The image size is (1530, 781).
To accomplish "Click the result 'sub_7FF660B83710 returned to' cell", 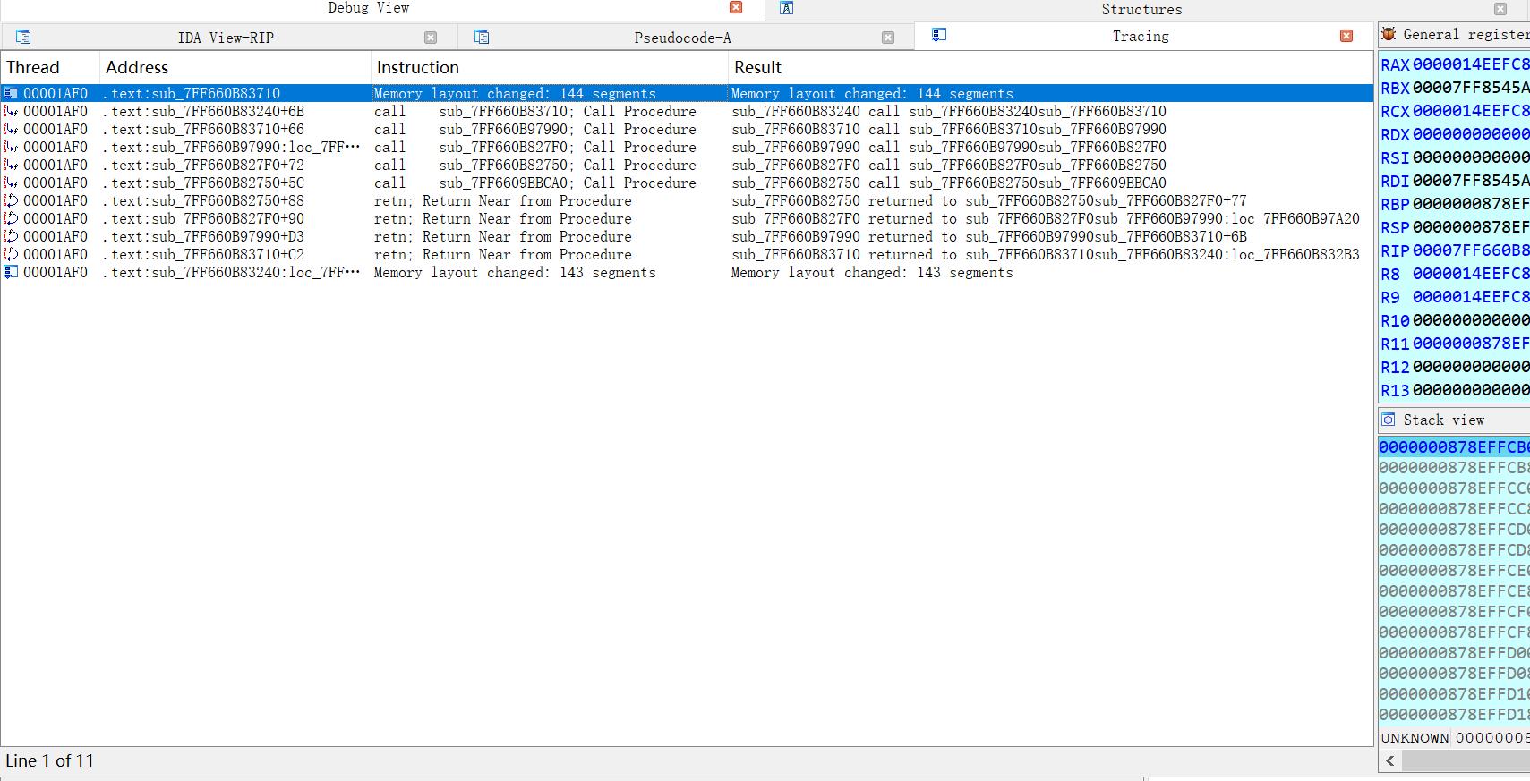I will [1045, 255].
